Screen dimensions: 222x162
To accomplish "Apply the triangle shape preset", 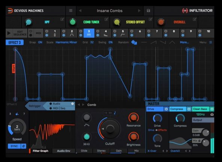I will (172, 42).
